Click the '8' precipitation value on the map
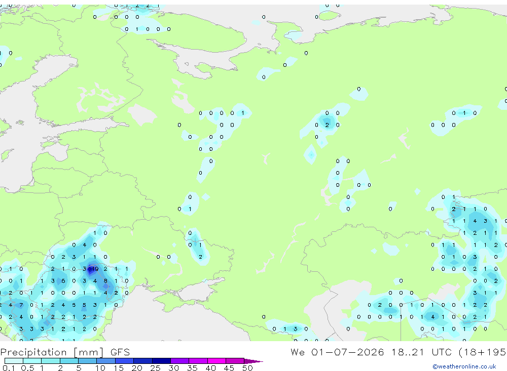Screen dimensions: 507x371 [x=105, y=280]
